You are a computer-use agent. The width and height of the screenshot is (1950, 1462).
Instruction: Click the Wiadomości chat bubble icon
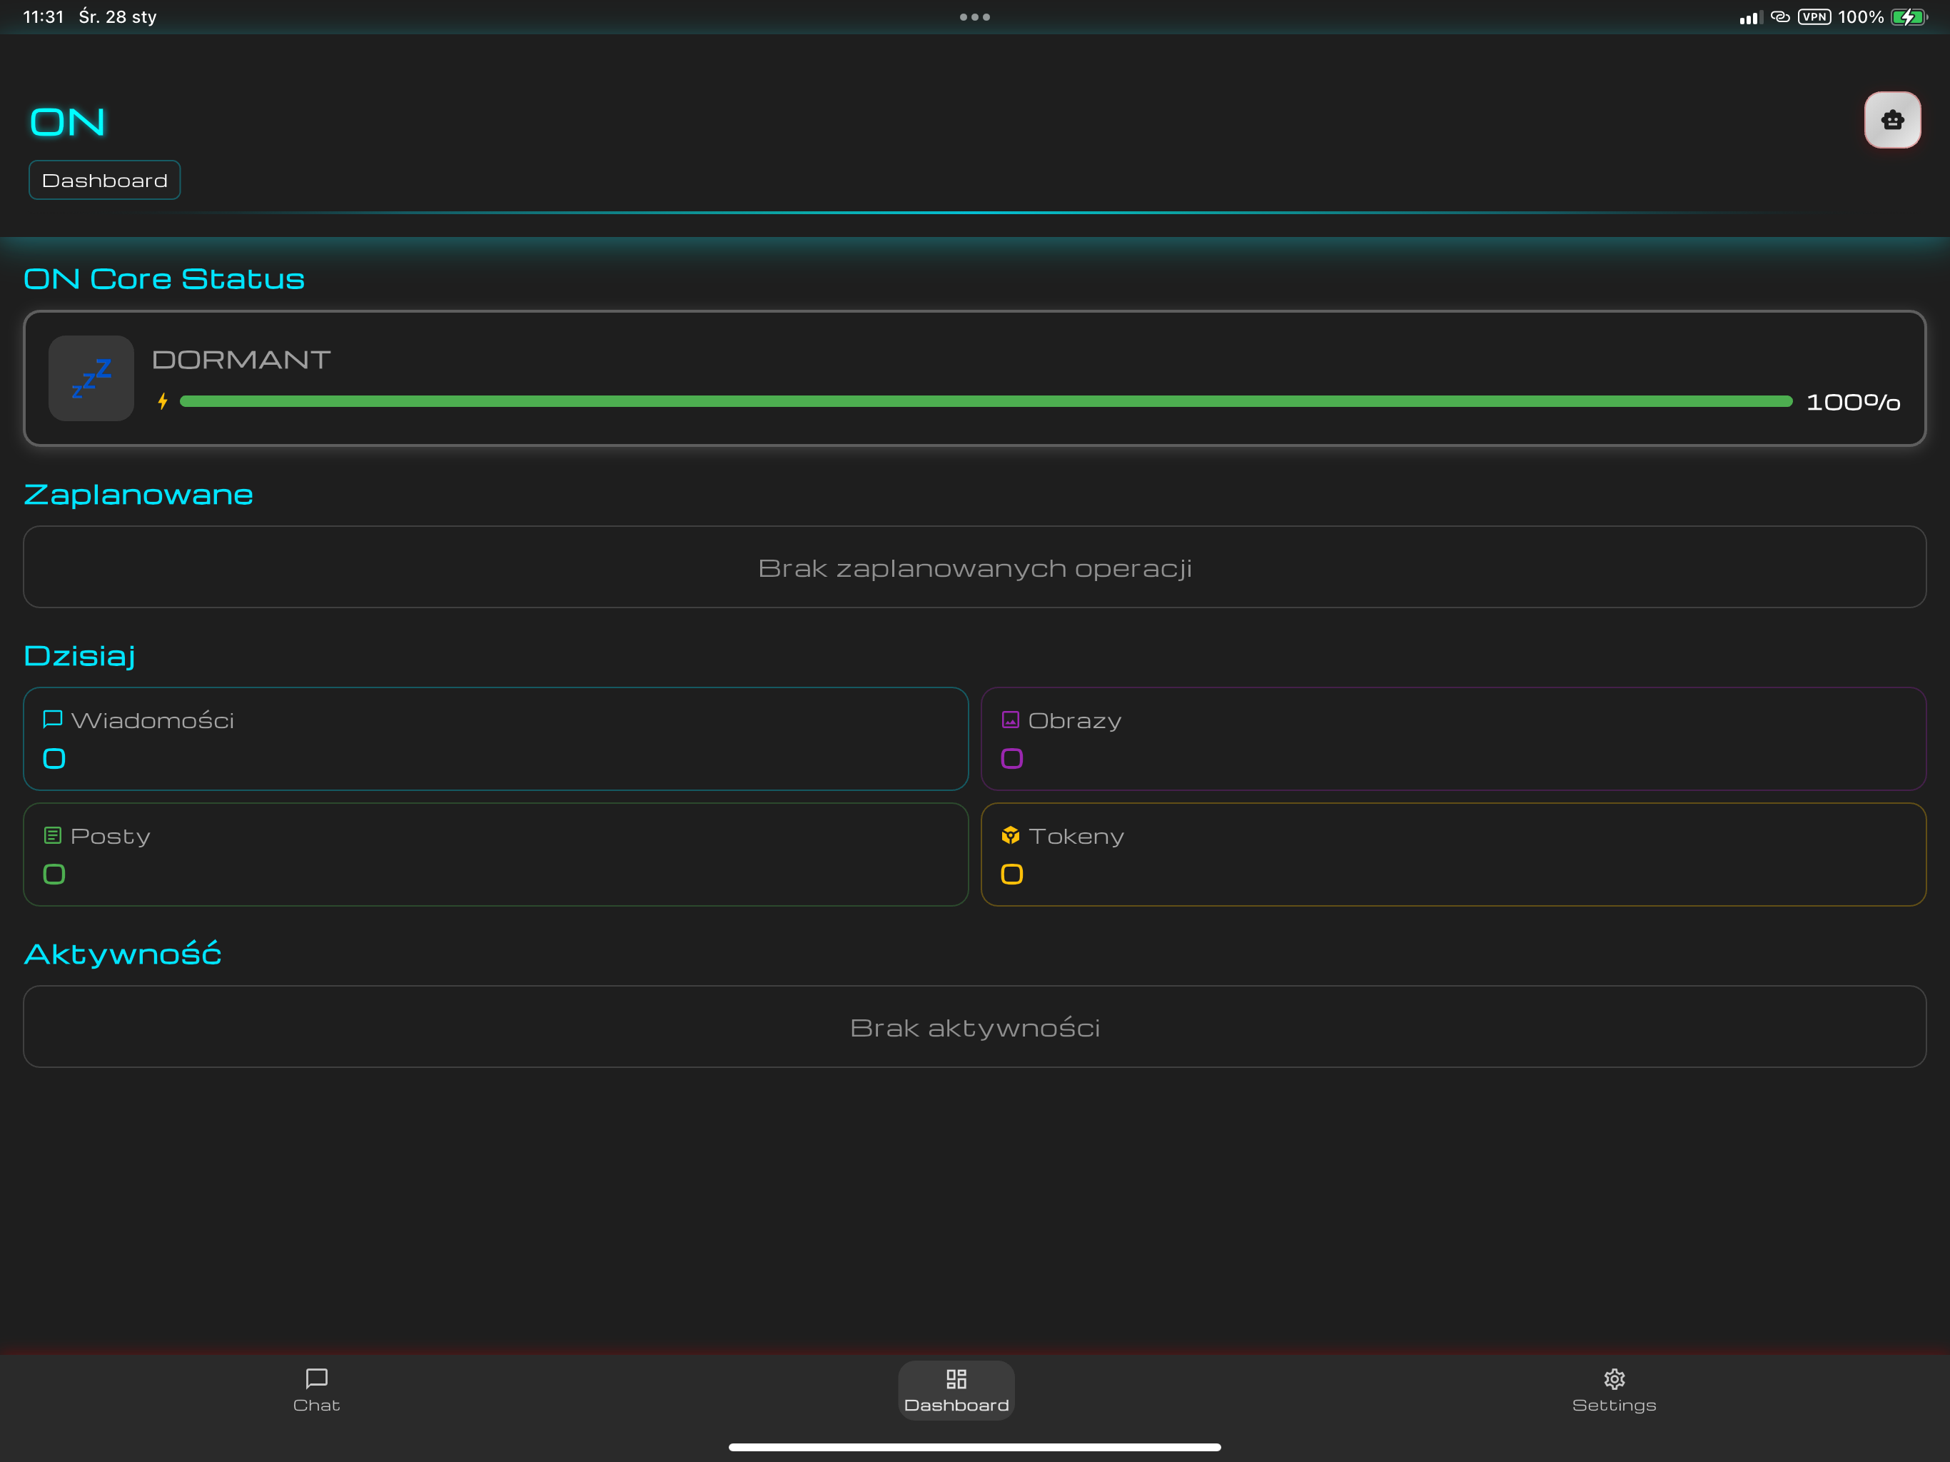[52, 720]
